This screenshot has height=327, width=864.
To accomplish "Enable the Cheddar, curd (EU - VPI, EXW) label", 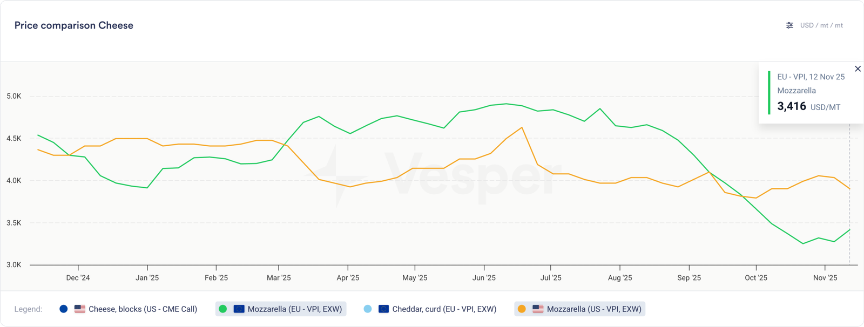I will tap(444, 309).
